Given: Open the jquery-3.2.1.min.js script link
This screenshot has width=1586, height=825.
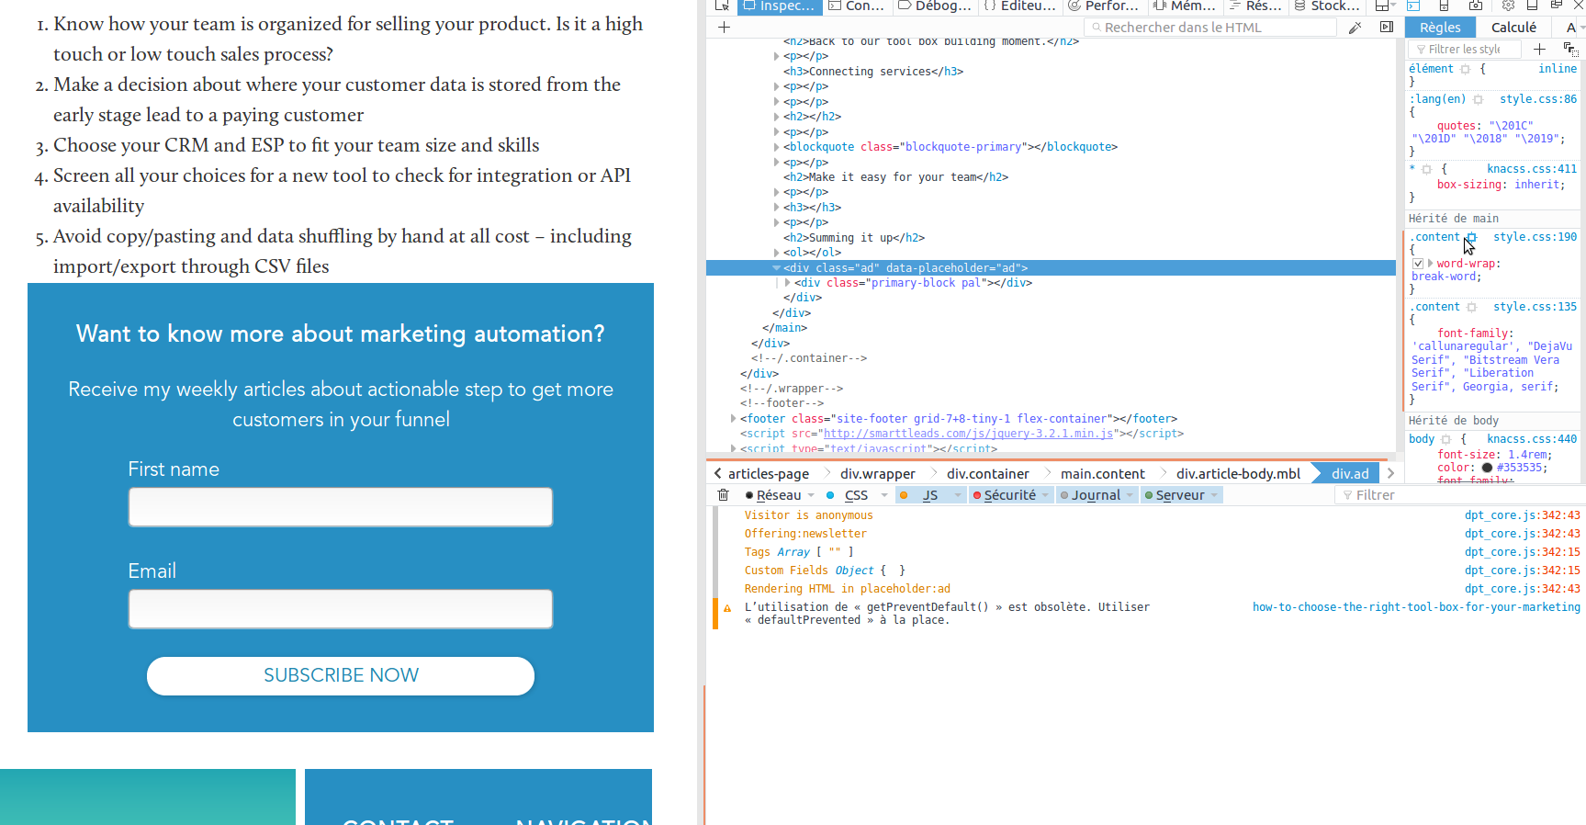Looking at the screenshot, I should [x=968, y=434].
